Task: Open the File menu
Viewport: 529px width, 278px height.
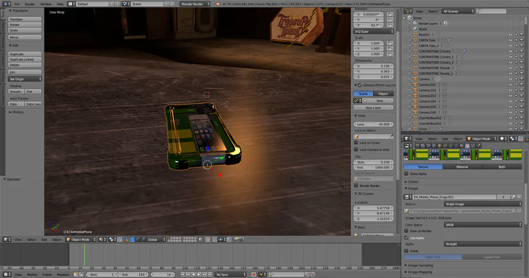Action: point(17,4)
